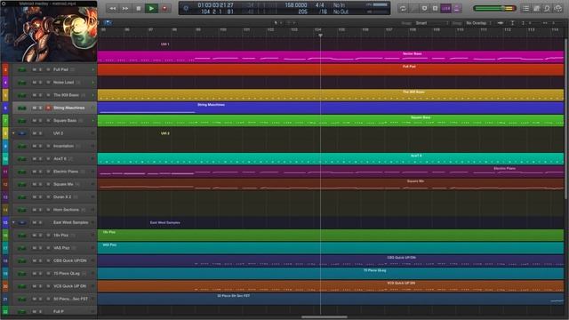Viewport: 569px width, 320px height.
Task: Record-enable the Electric Piano track
Action: 48,172
